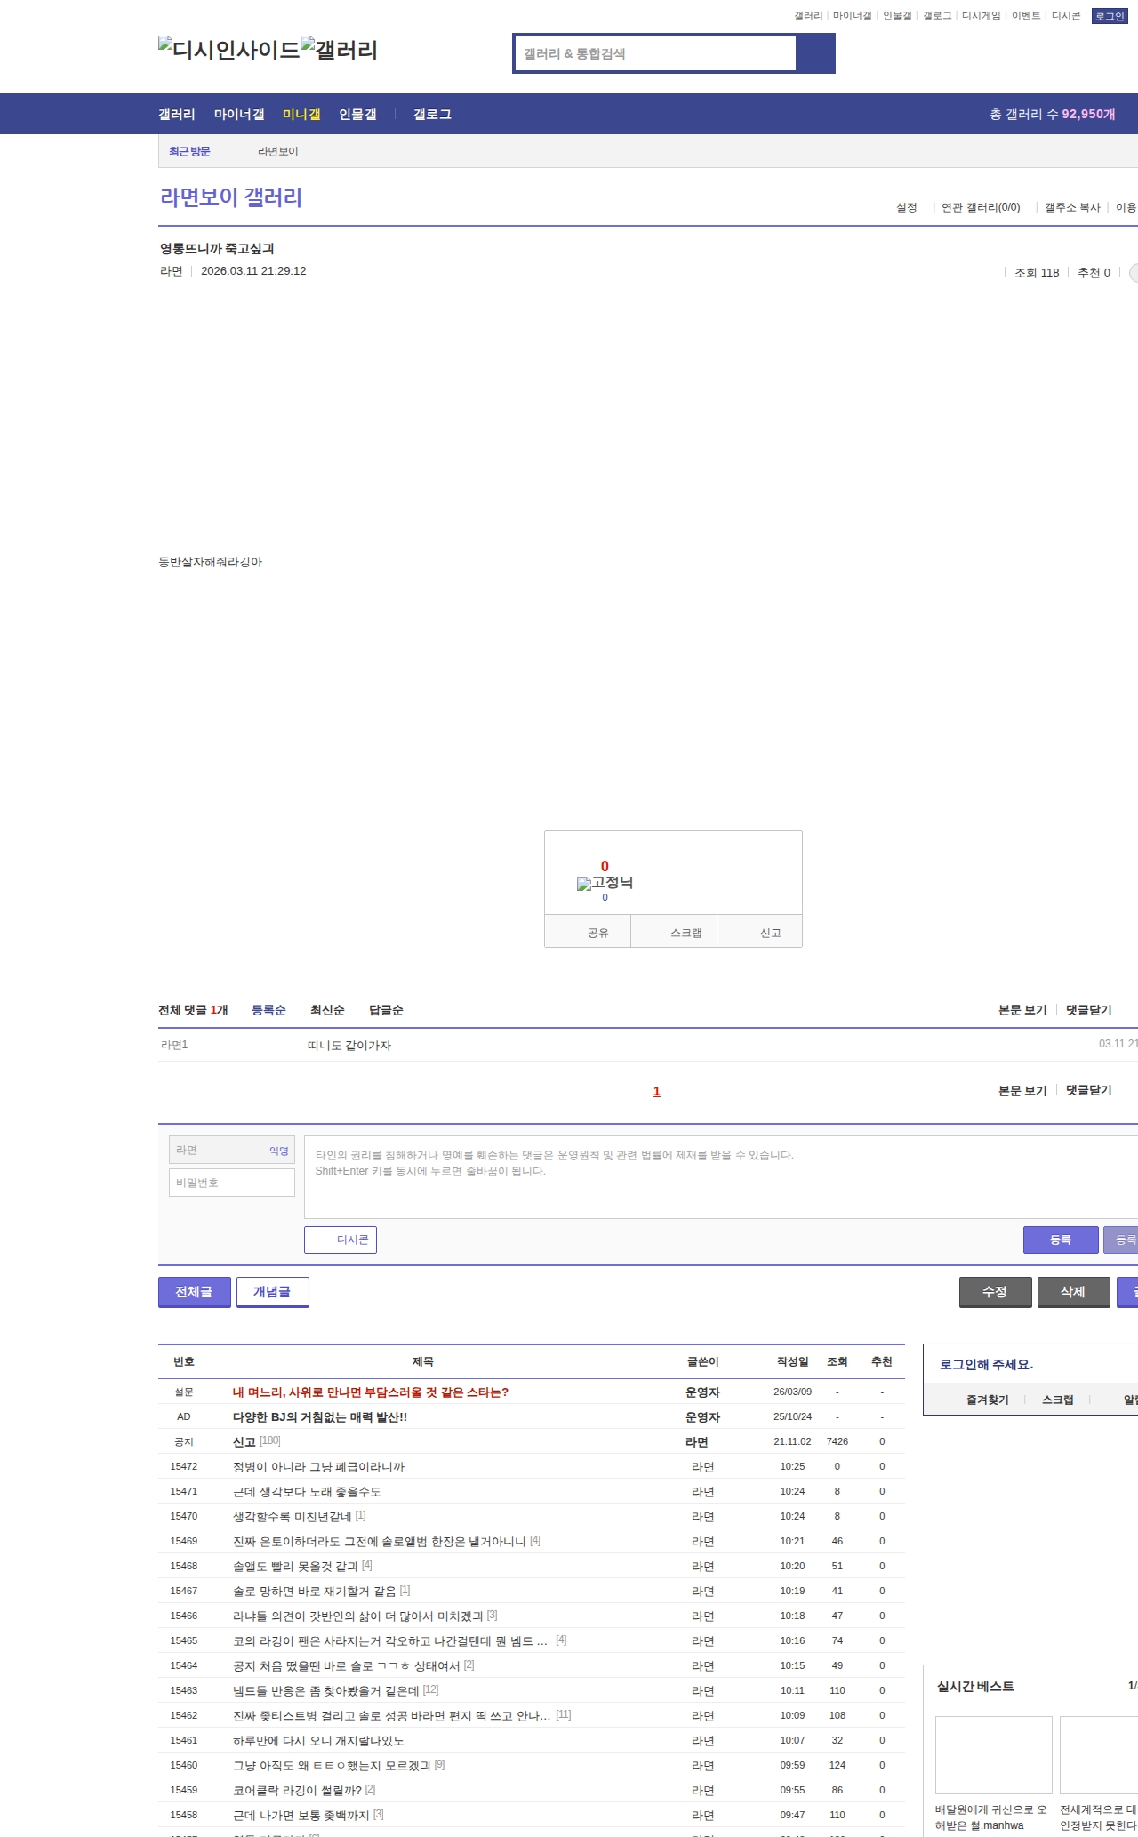
Task: Click the 디시인사이드 logo image
Action: point(228,50)
